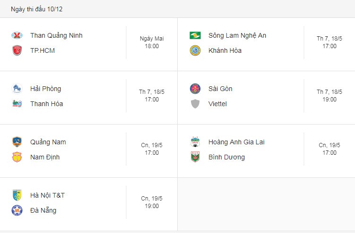This screenshot has height=233, width=355.
Task: Click the Khánh Hòa round crest
Action: tap(195, 50)
